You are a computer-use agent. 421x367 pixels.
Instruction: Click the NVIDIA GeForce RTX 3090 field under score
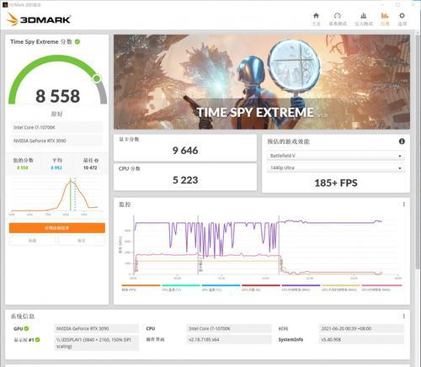[57, 141]
